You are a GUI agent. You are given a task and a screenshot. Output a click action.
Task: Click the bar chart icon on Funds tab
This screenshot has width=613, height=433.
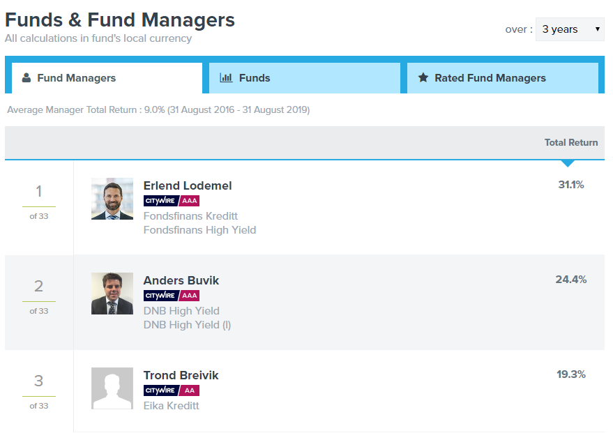tap(226, 78)
